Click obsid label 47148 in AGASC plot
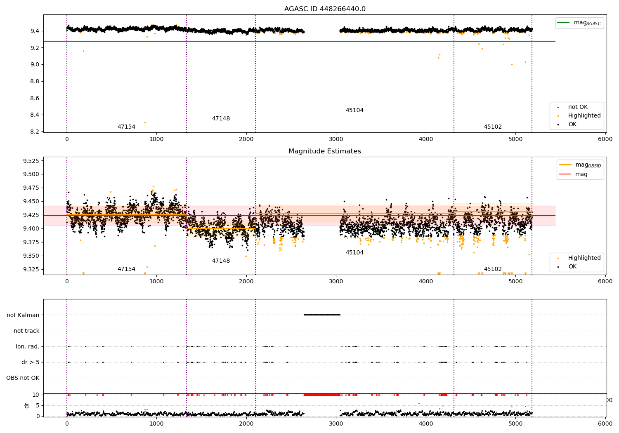The image size is (619, 433). click(x=221, y=119)
